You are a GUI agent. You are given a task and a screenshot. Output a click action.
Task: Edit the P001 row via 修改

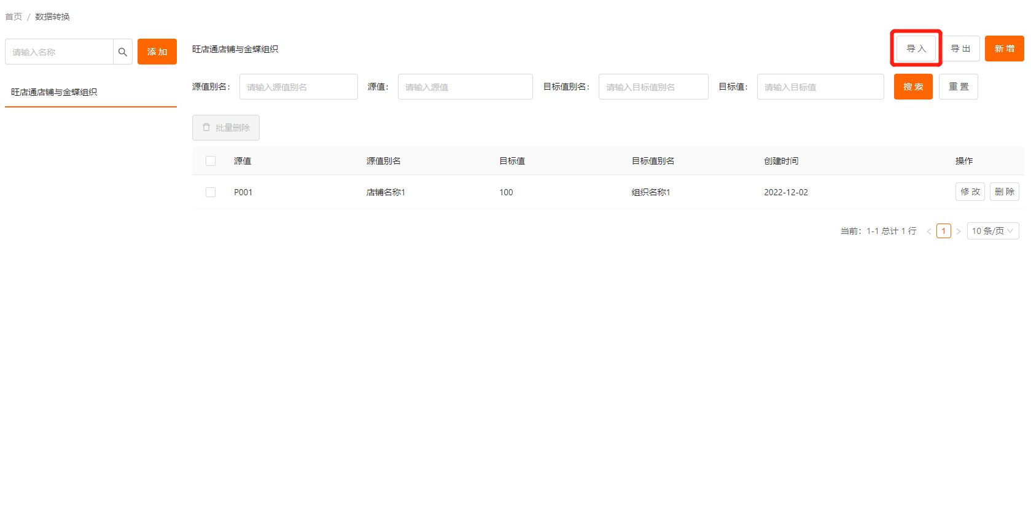tap(970, 192)
